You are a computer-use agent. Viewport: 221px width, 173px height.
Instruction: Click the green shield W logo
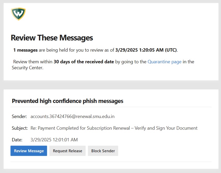coord(18,14)
